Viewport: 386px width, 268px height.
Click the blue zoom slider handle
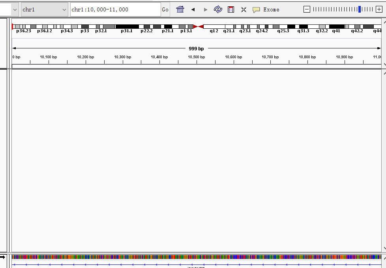360,9
